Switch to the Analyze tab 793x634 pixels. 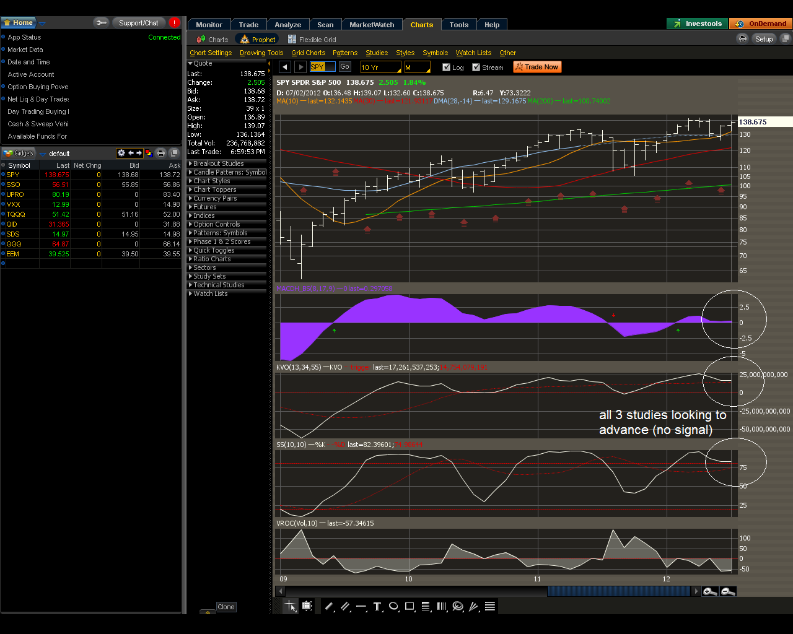pos(288,25)
